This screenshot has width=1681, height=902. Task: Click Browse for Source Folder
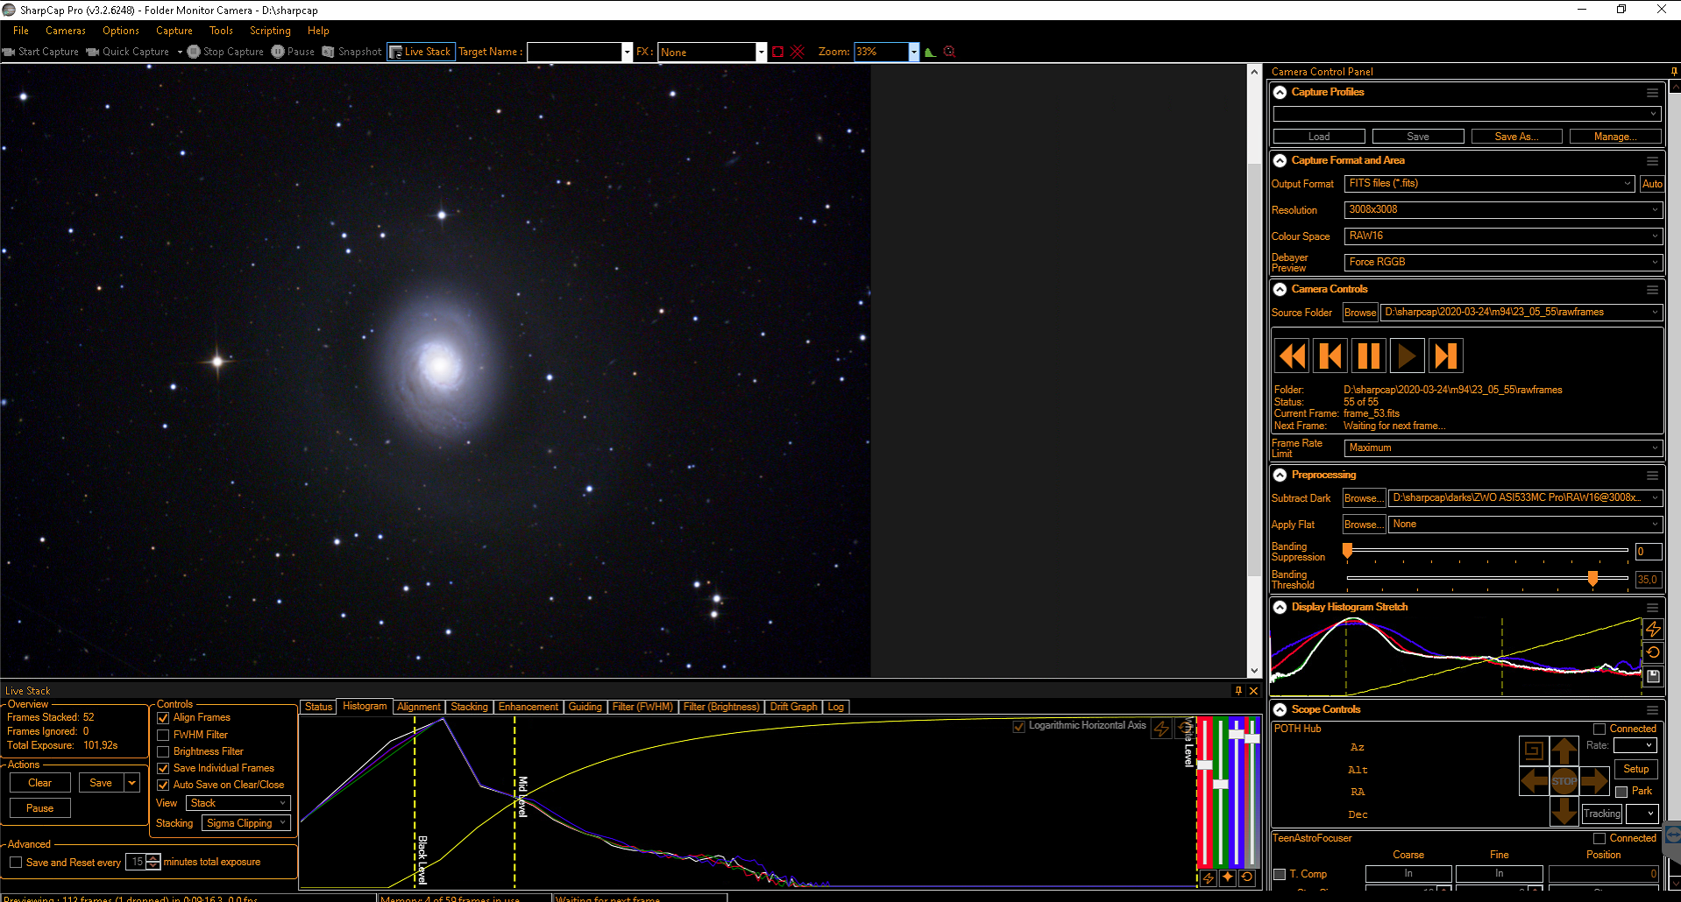click(x=1360, y=313)
